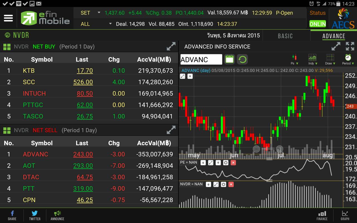
Task: Open the hamburger main menu
Action: (8, 18)
